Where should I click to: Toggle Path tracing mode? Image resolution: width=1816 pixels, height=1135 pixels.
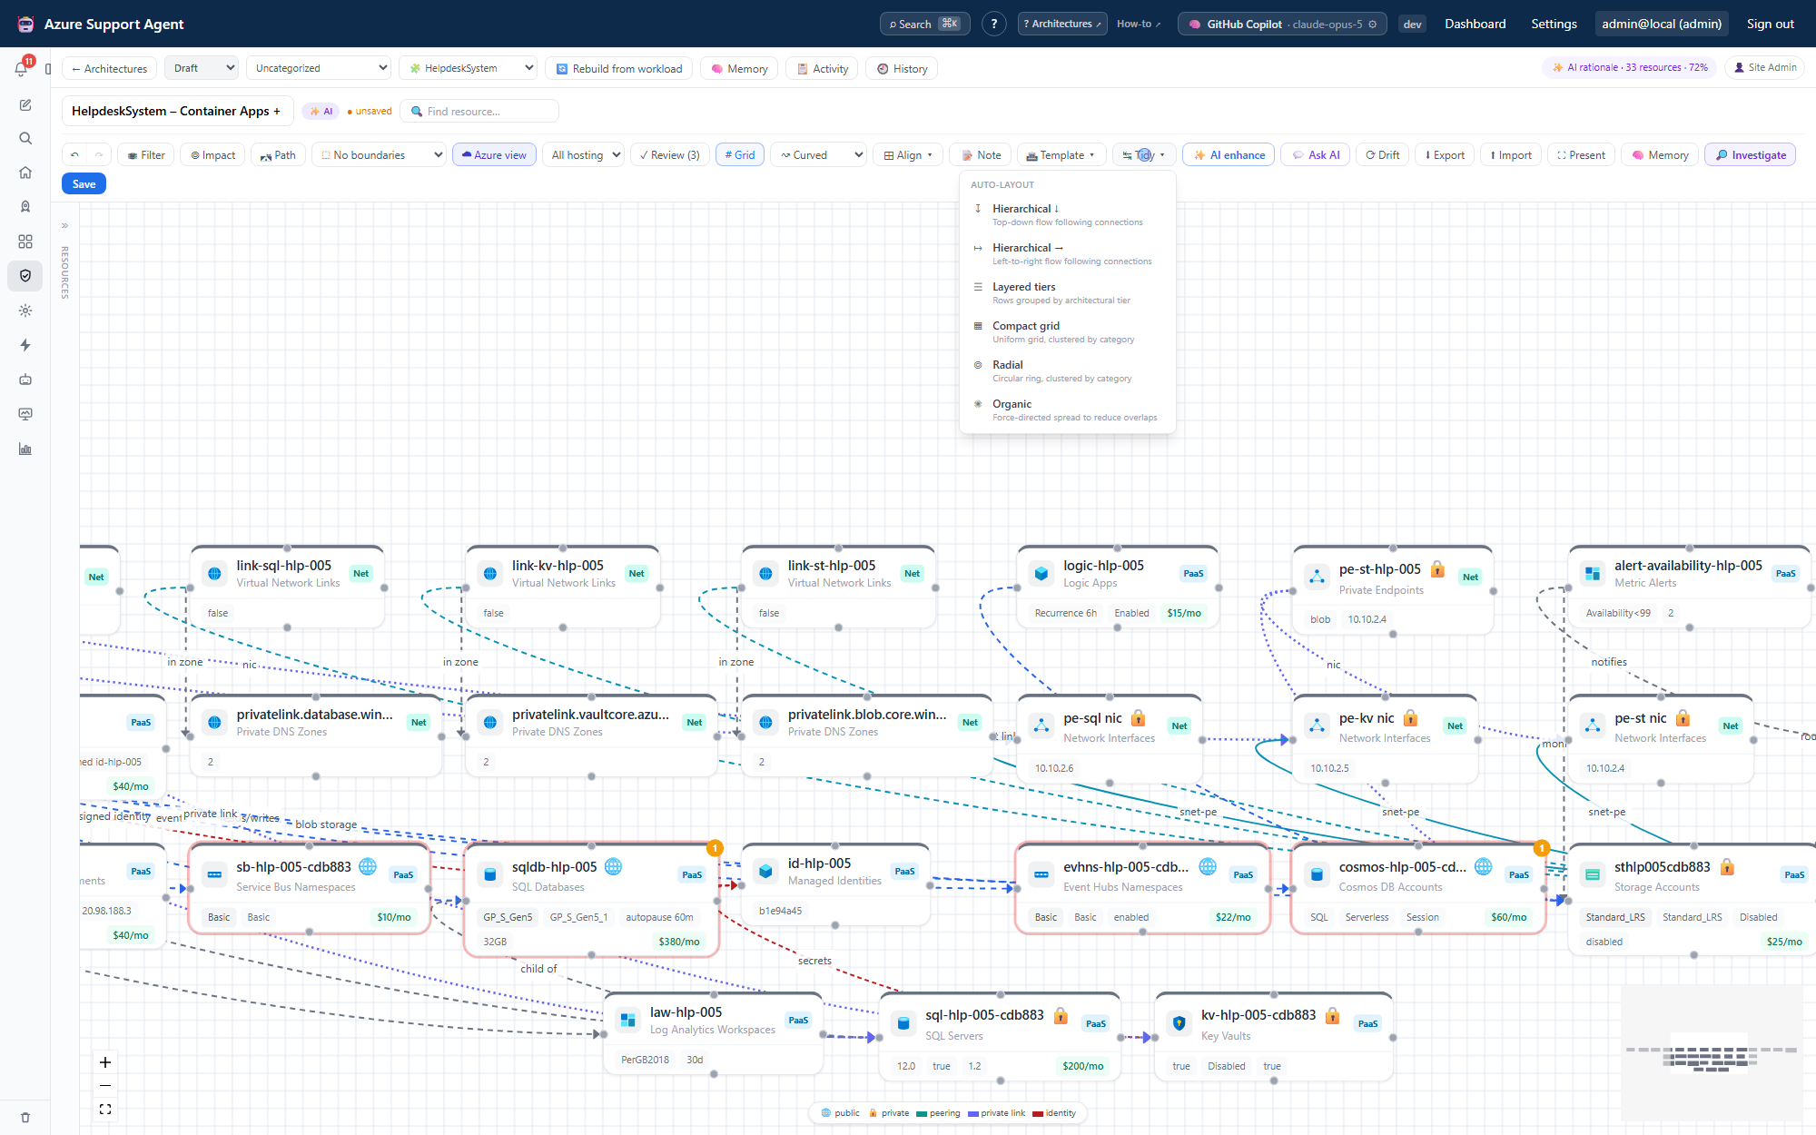click(278, 155)
